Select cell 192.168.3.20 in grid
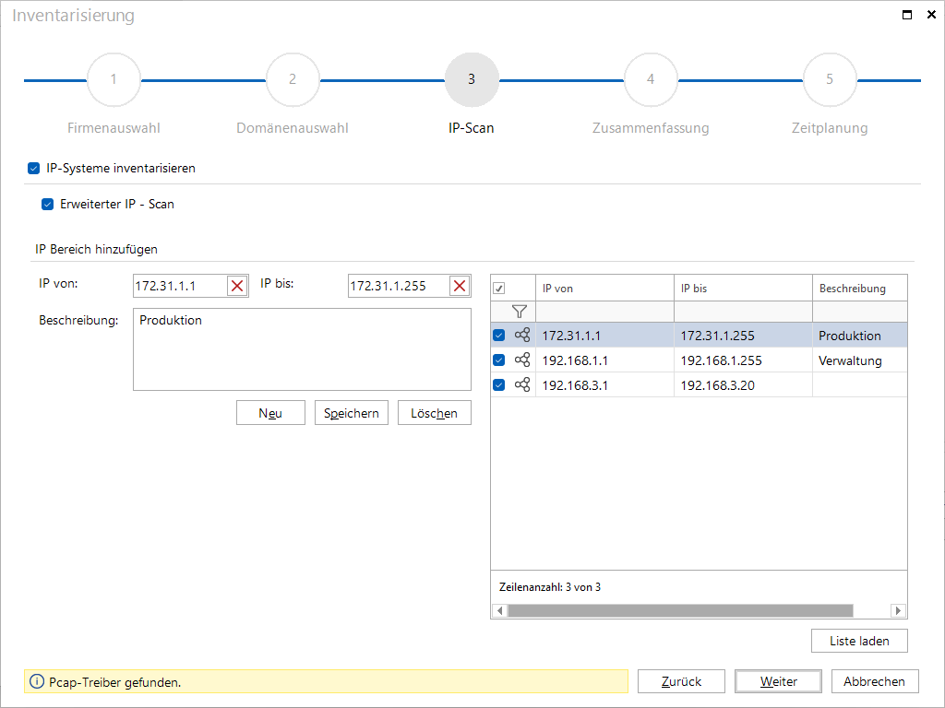The image size is (945, 708). pyautogui.click(x=743, y=384)
